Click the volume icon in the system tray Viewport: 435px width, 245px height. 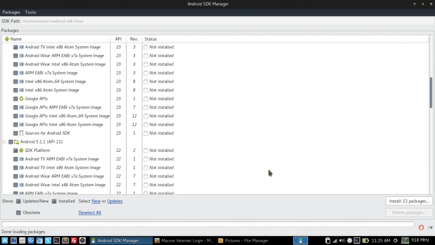point(342,240)
